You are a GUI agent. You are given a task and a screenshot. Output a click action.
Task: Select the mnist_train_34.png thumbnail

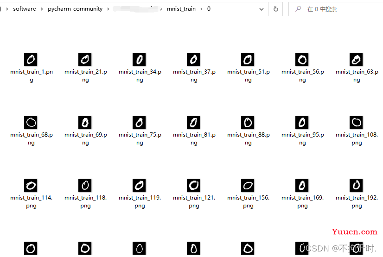139,59
